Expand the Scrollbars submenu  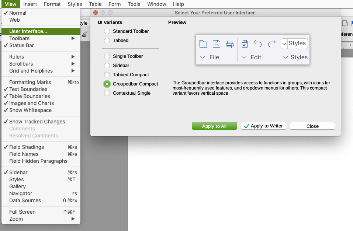click(41, 64)
